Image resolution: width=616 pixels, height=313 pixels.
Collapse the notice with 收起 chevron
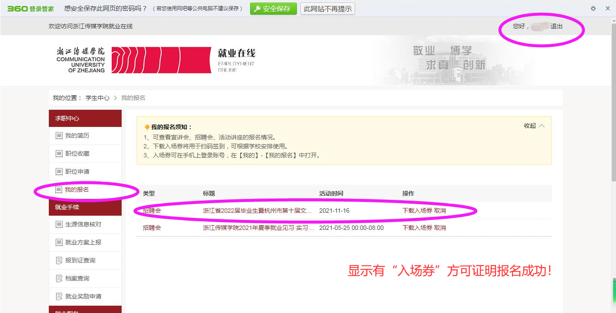[x=534, y=126]
